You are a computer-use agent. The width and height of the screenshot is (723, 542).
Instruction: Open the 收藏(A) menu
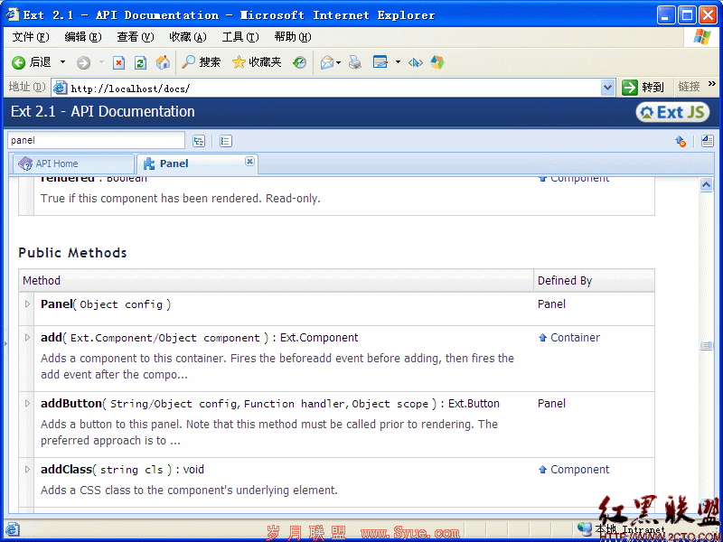pyautogui.click(x=188, y=37)
